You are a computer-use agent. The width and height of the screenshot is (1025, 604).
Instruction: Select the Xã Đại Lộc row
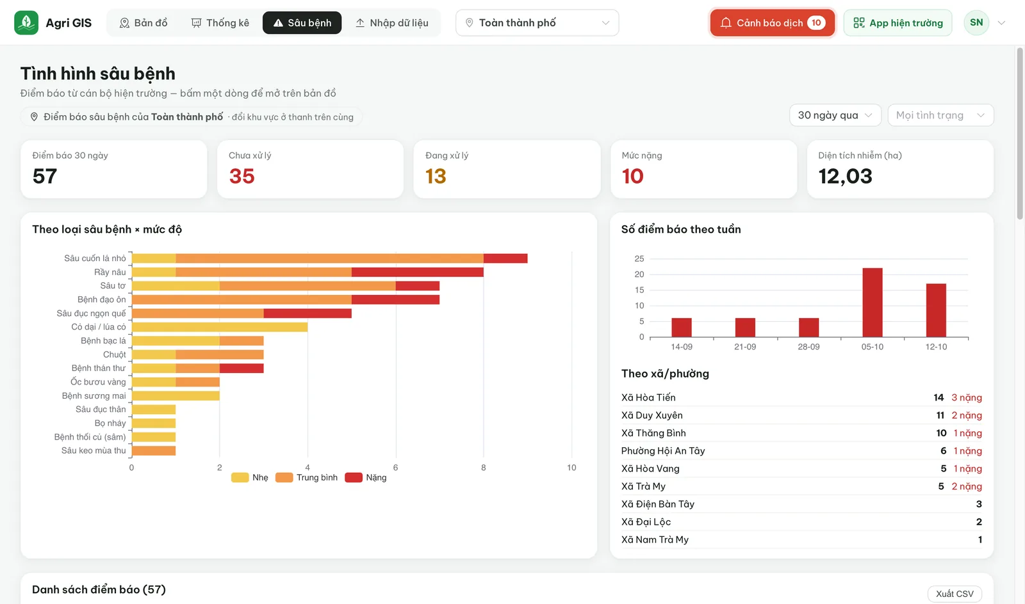pyautogui.click(x=801, y=522)
